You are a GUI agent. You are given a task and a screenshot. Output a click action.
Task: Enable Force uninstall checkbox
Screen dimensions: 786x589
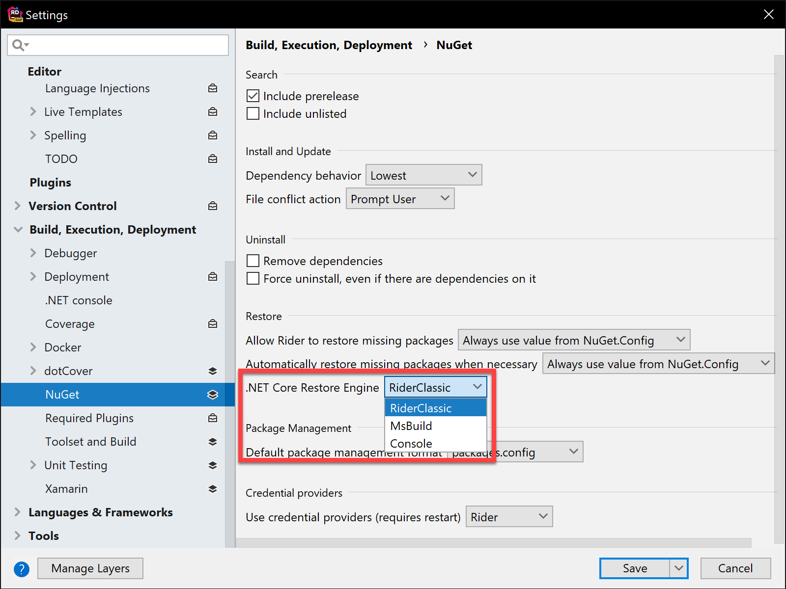(x=253, y=278)
